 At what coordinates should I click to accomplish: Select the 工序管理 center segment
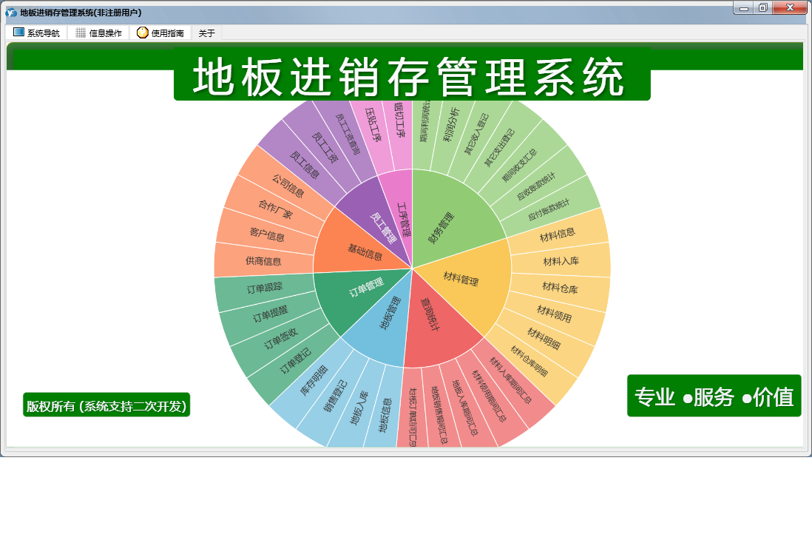[x=403, y=220]
